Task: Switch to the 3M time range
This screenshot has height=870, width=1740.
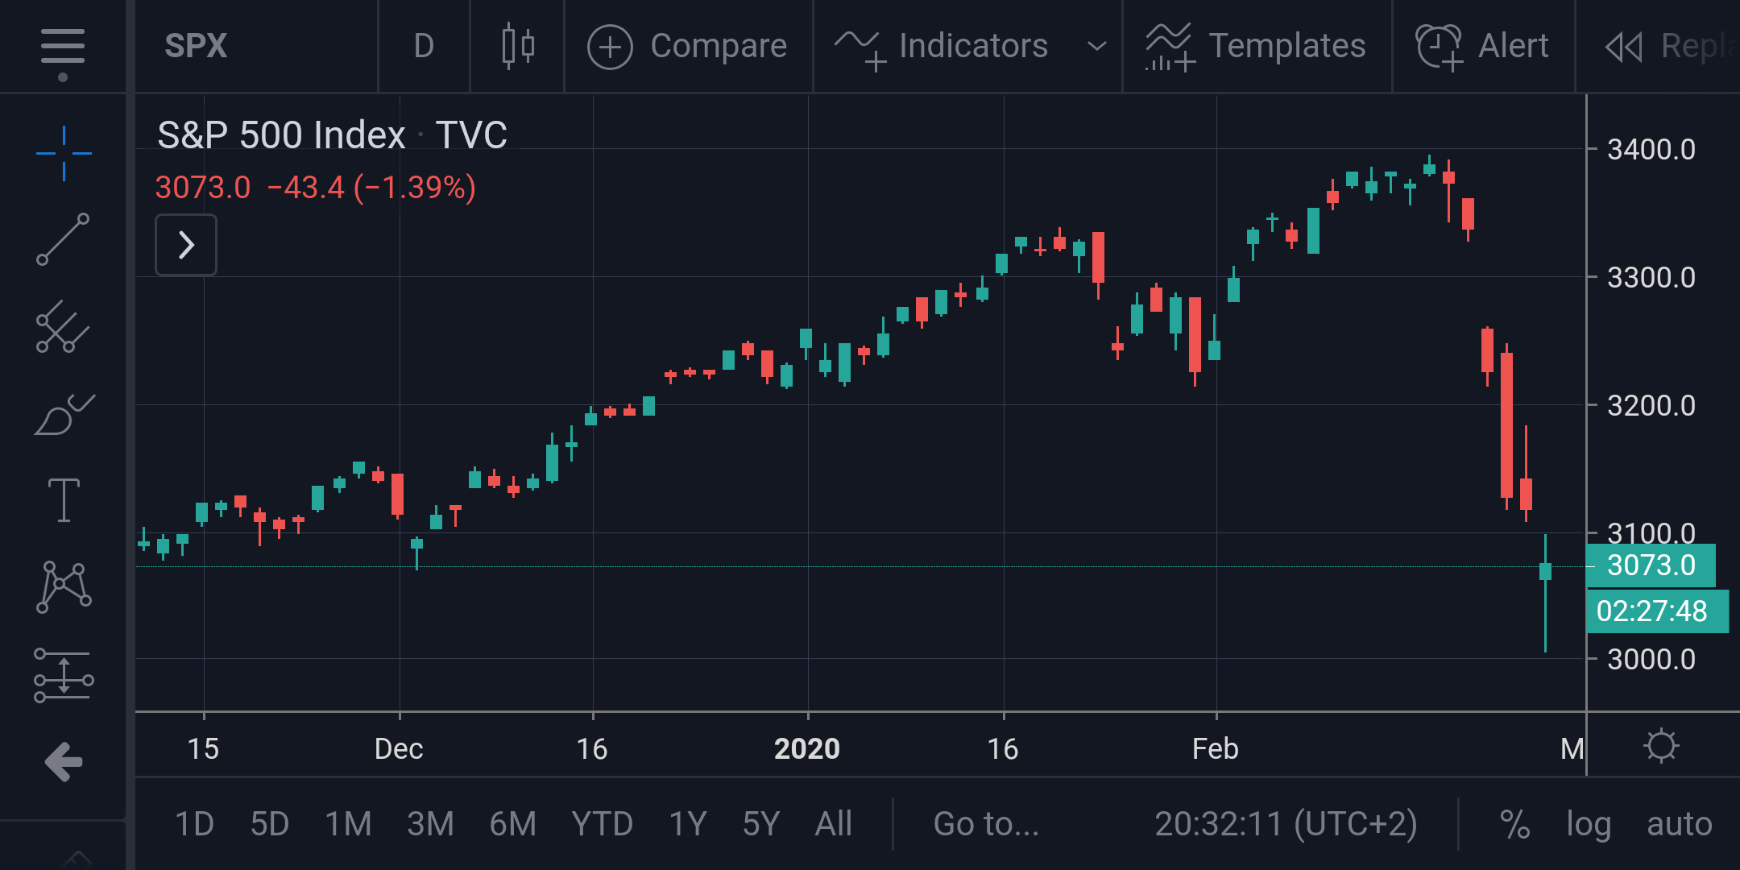Action: pyautogui.click(x=430, y=824)
